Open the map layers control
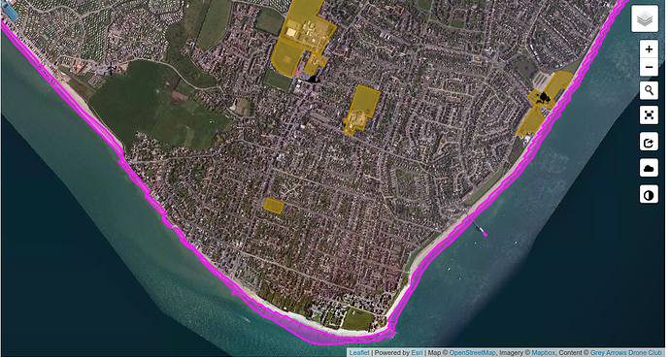 (645, 18)
